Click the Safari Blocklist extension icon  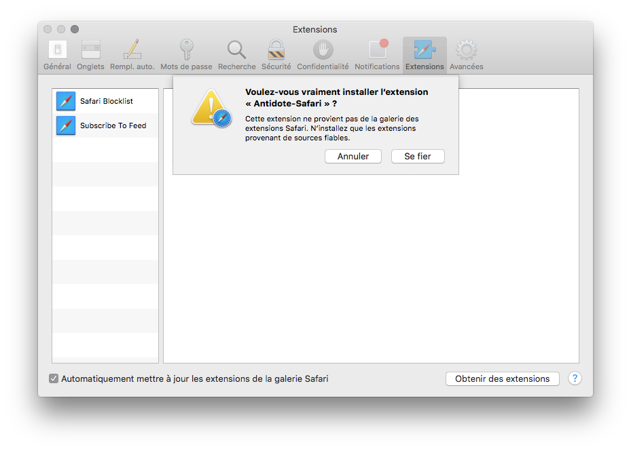[66, 101]
